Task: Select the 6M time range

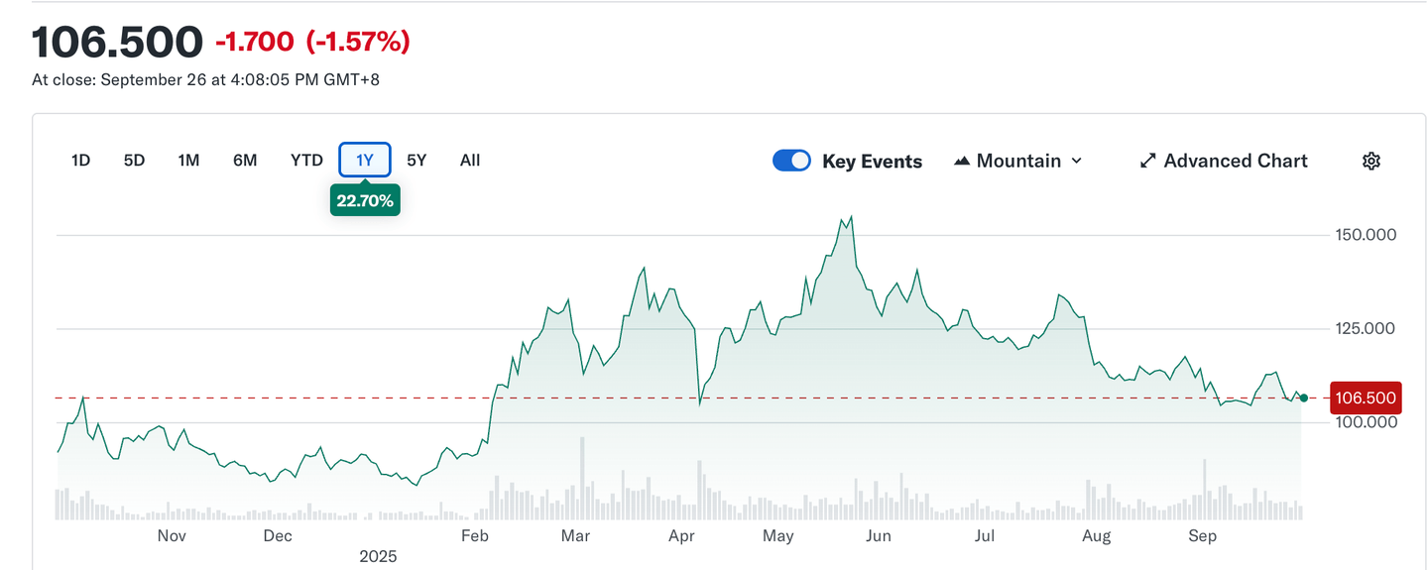Action: pos(245,161)
